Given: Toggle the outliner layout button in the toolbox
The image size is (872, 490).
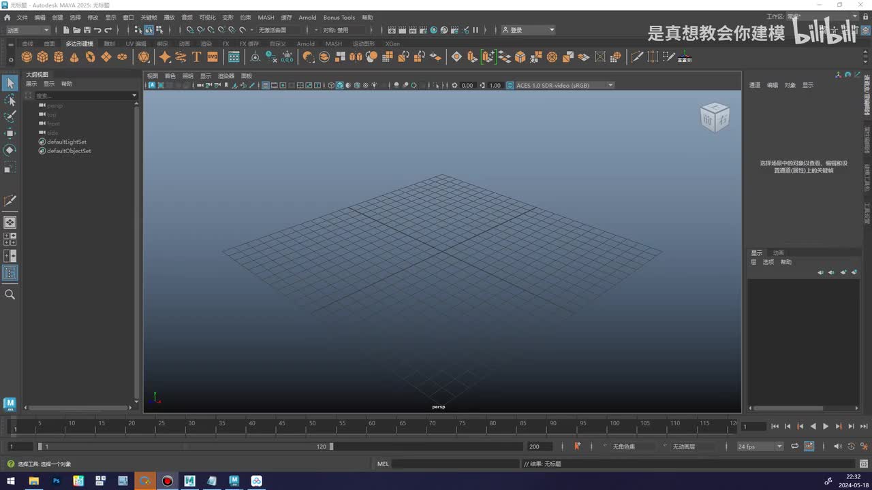Looking at the screenshot, I should coord(10,273).
